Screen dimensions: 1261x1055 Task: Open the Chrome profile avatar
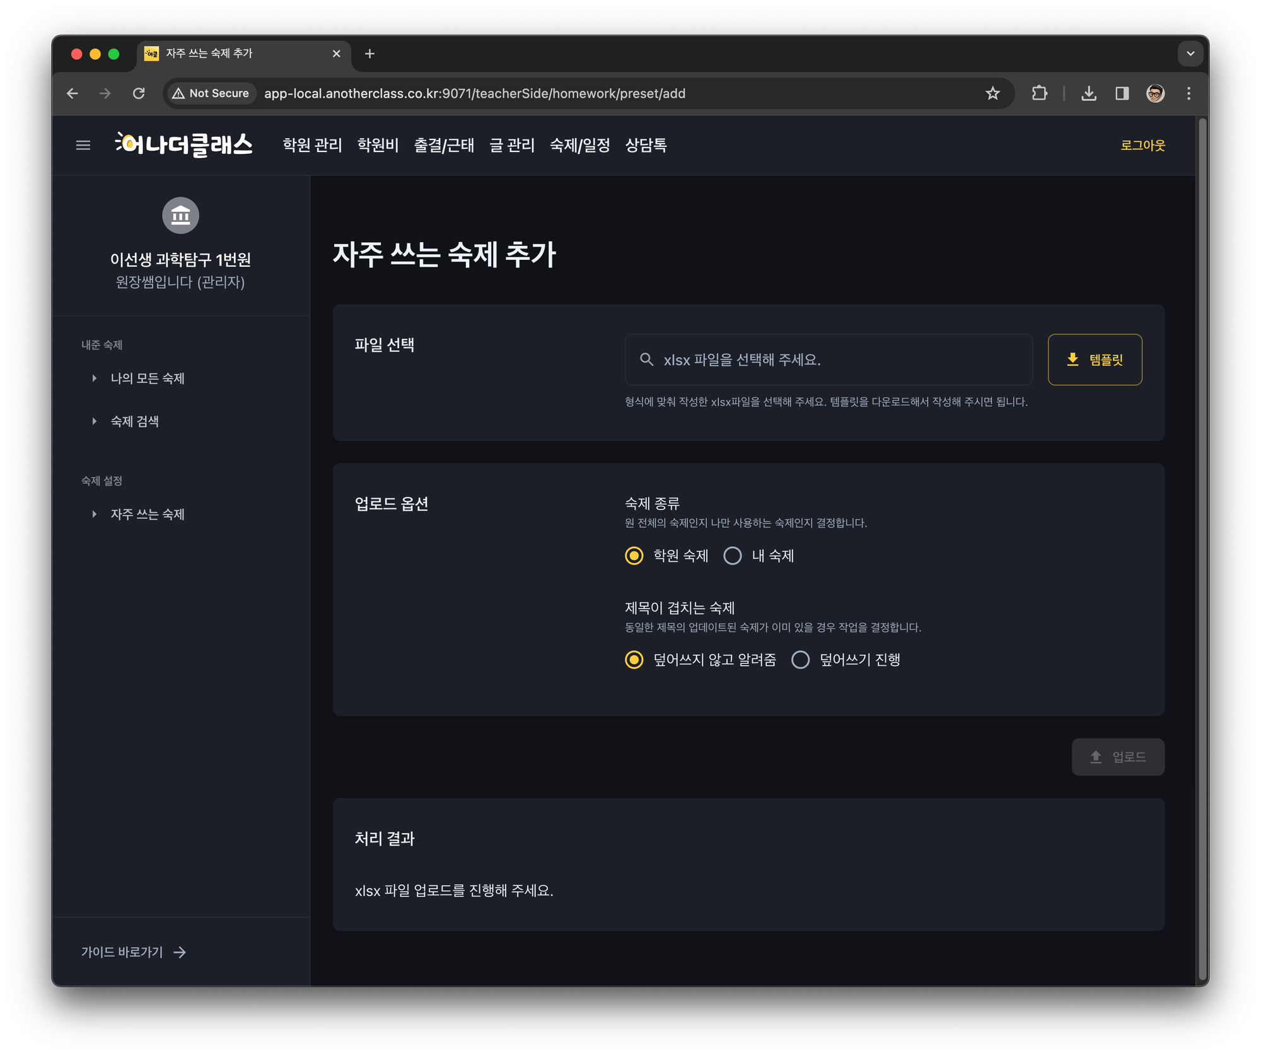pyautogui.click(x=1155, y=93)
